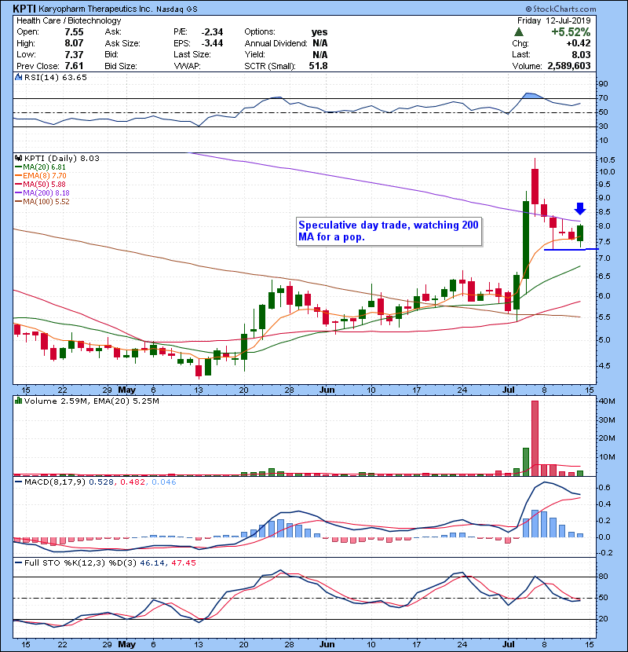Click the +5.52% percent change value
Viewport: 628px width, 652px height.
571,32
